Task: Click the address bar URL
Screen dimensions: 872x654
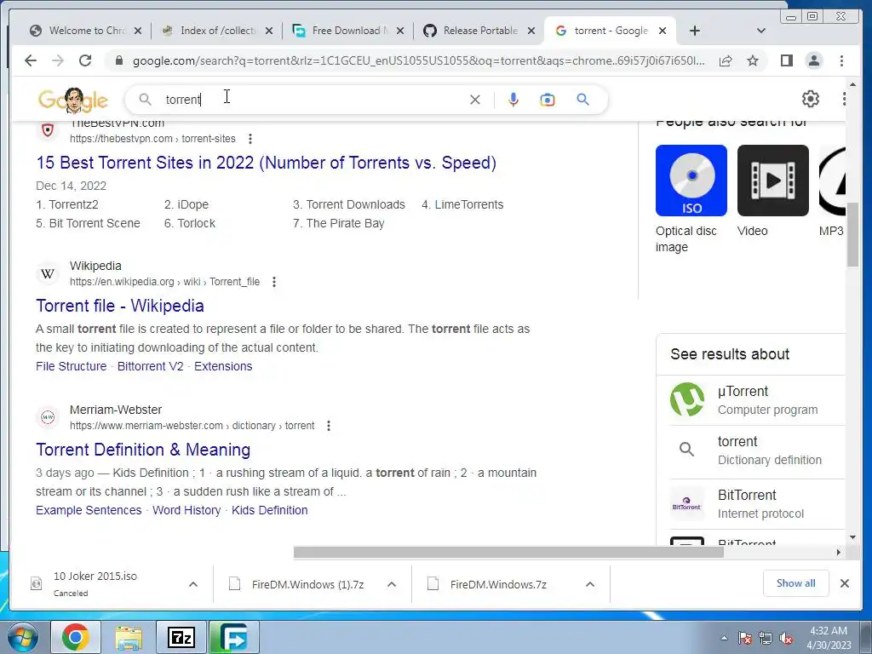Action: pos(418,60)
